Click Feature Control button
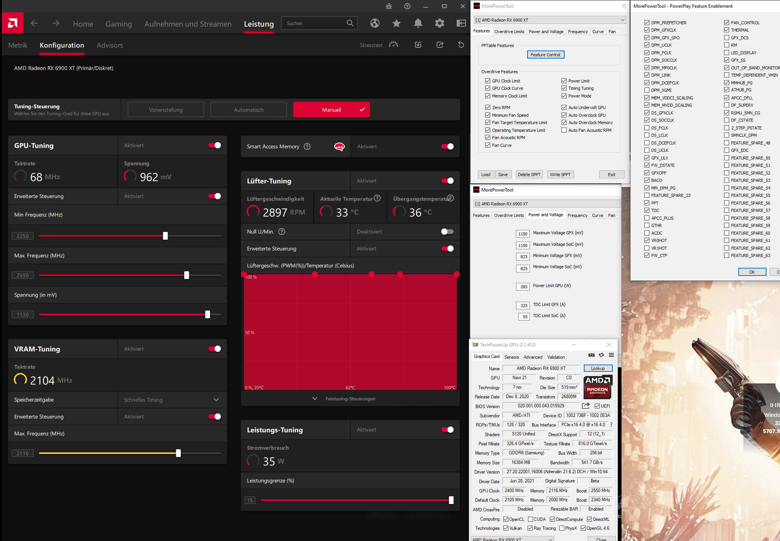Viewport: 780px width, 541px height. (545, 55)
